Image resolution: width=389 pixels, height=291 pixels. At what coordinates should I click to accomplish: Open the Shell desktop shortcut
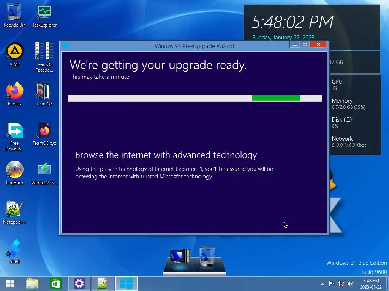click(x=15, y=252)
